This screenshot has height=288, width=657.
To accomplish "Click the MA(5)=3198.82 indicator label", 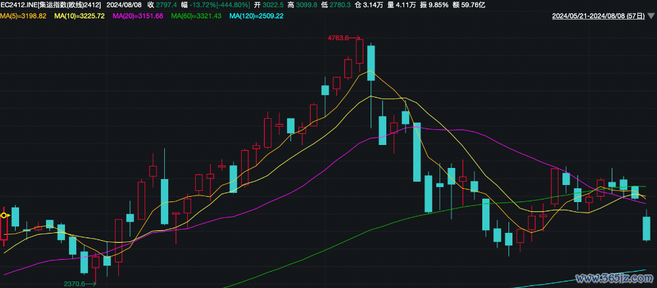I will [23, 16].
